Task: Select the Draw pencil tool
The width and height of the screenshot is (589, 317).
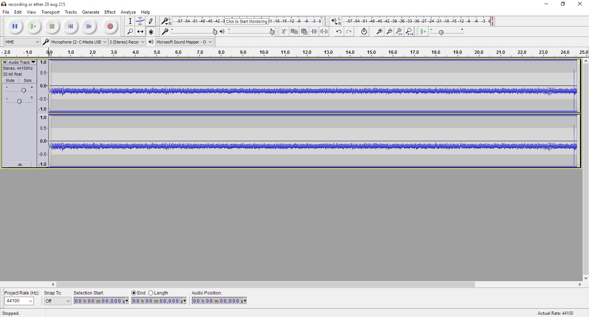Action: [x=151, y=21]
